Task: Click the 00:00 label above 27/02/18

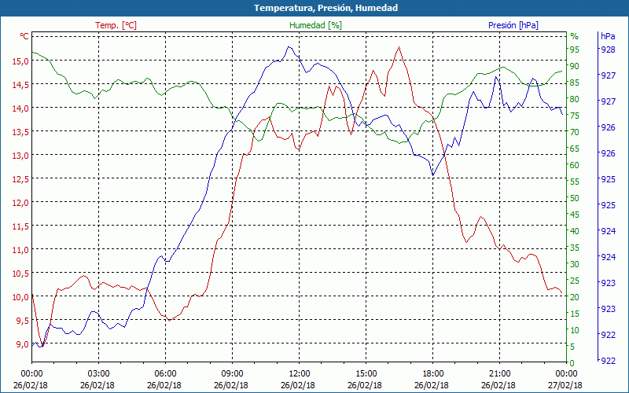Action: (566, 374)
